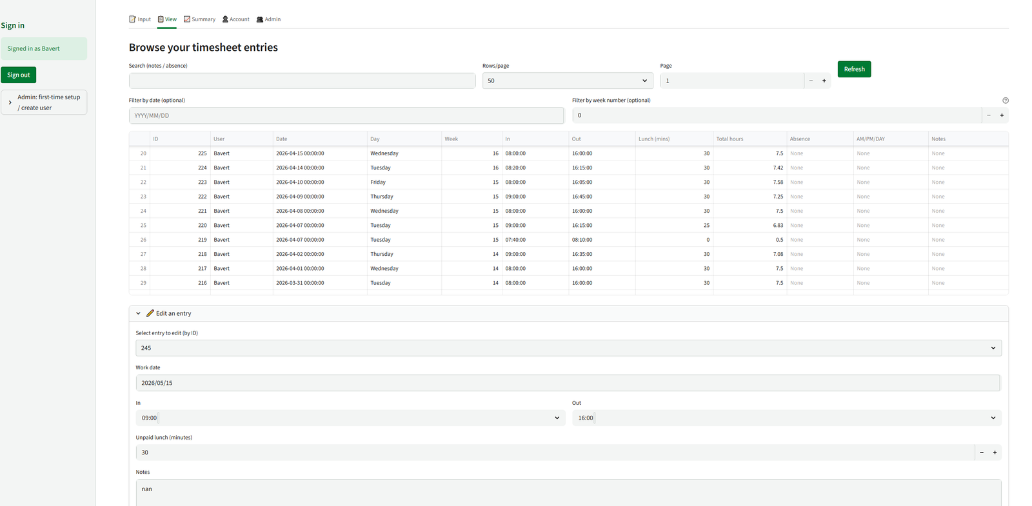The height and width of the screenshot is (506, 1032).
Task: Click the 7.58 total hours cell
Action: [749, 182]
